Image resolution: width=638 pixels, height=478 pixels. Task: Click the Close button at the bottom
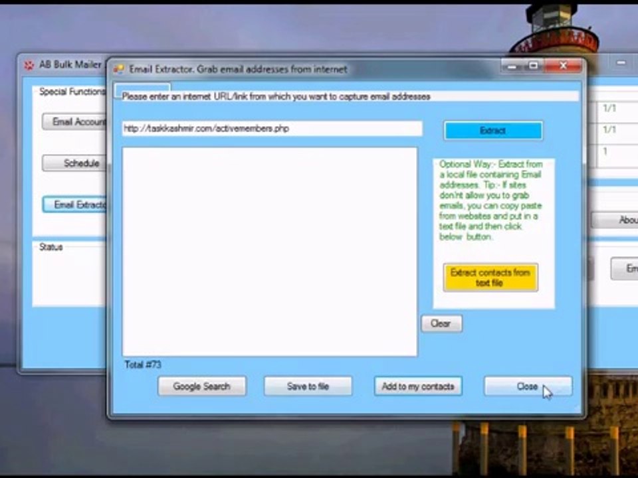pyautogui.click(x=528, y=386)
